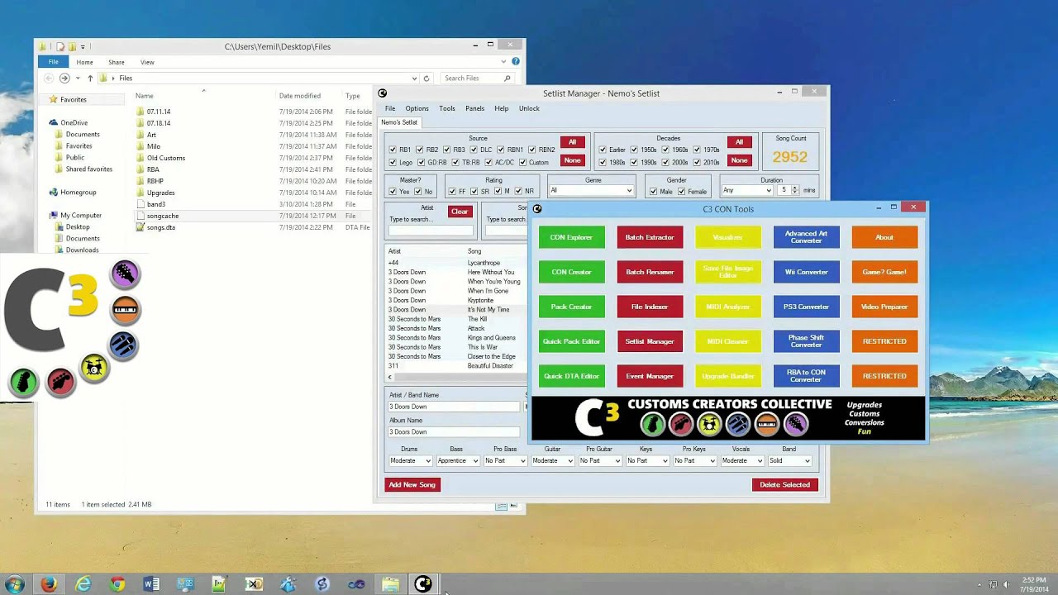This screenshot has width=1058, height=595.
Task: Open Firefox from the taskbar
Action: (49, 584)
